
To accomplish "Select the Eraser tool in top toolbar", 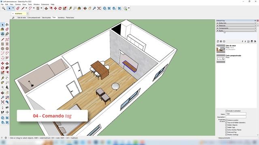I will tap(18, 8).
